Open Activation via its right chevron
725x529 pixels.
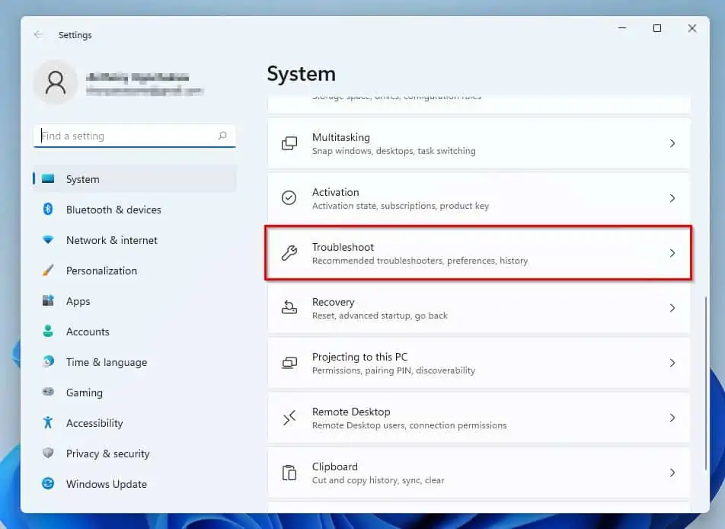pyautogui.click(x=672, y=198)
